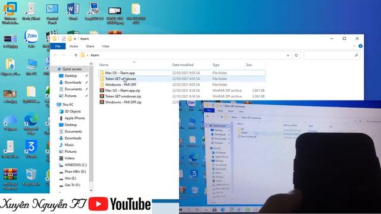This screenshot has height=214, width=381.
Task: Open pinned Documents under Quick access
Action: (73, 89)
